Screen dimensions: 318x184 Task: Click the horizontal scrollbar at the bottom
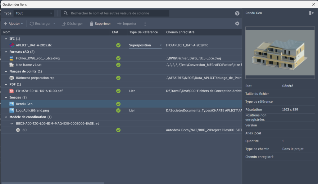pyautogui.click(x=53, y=183)
